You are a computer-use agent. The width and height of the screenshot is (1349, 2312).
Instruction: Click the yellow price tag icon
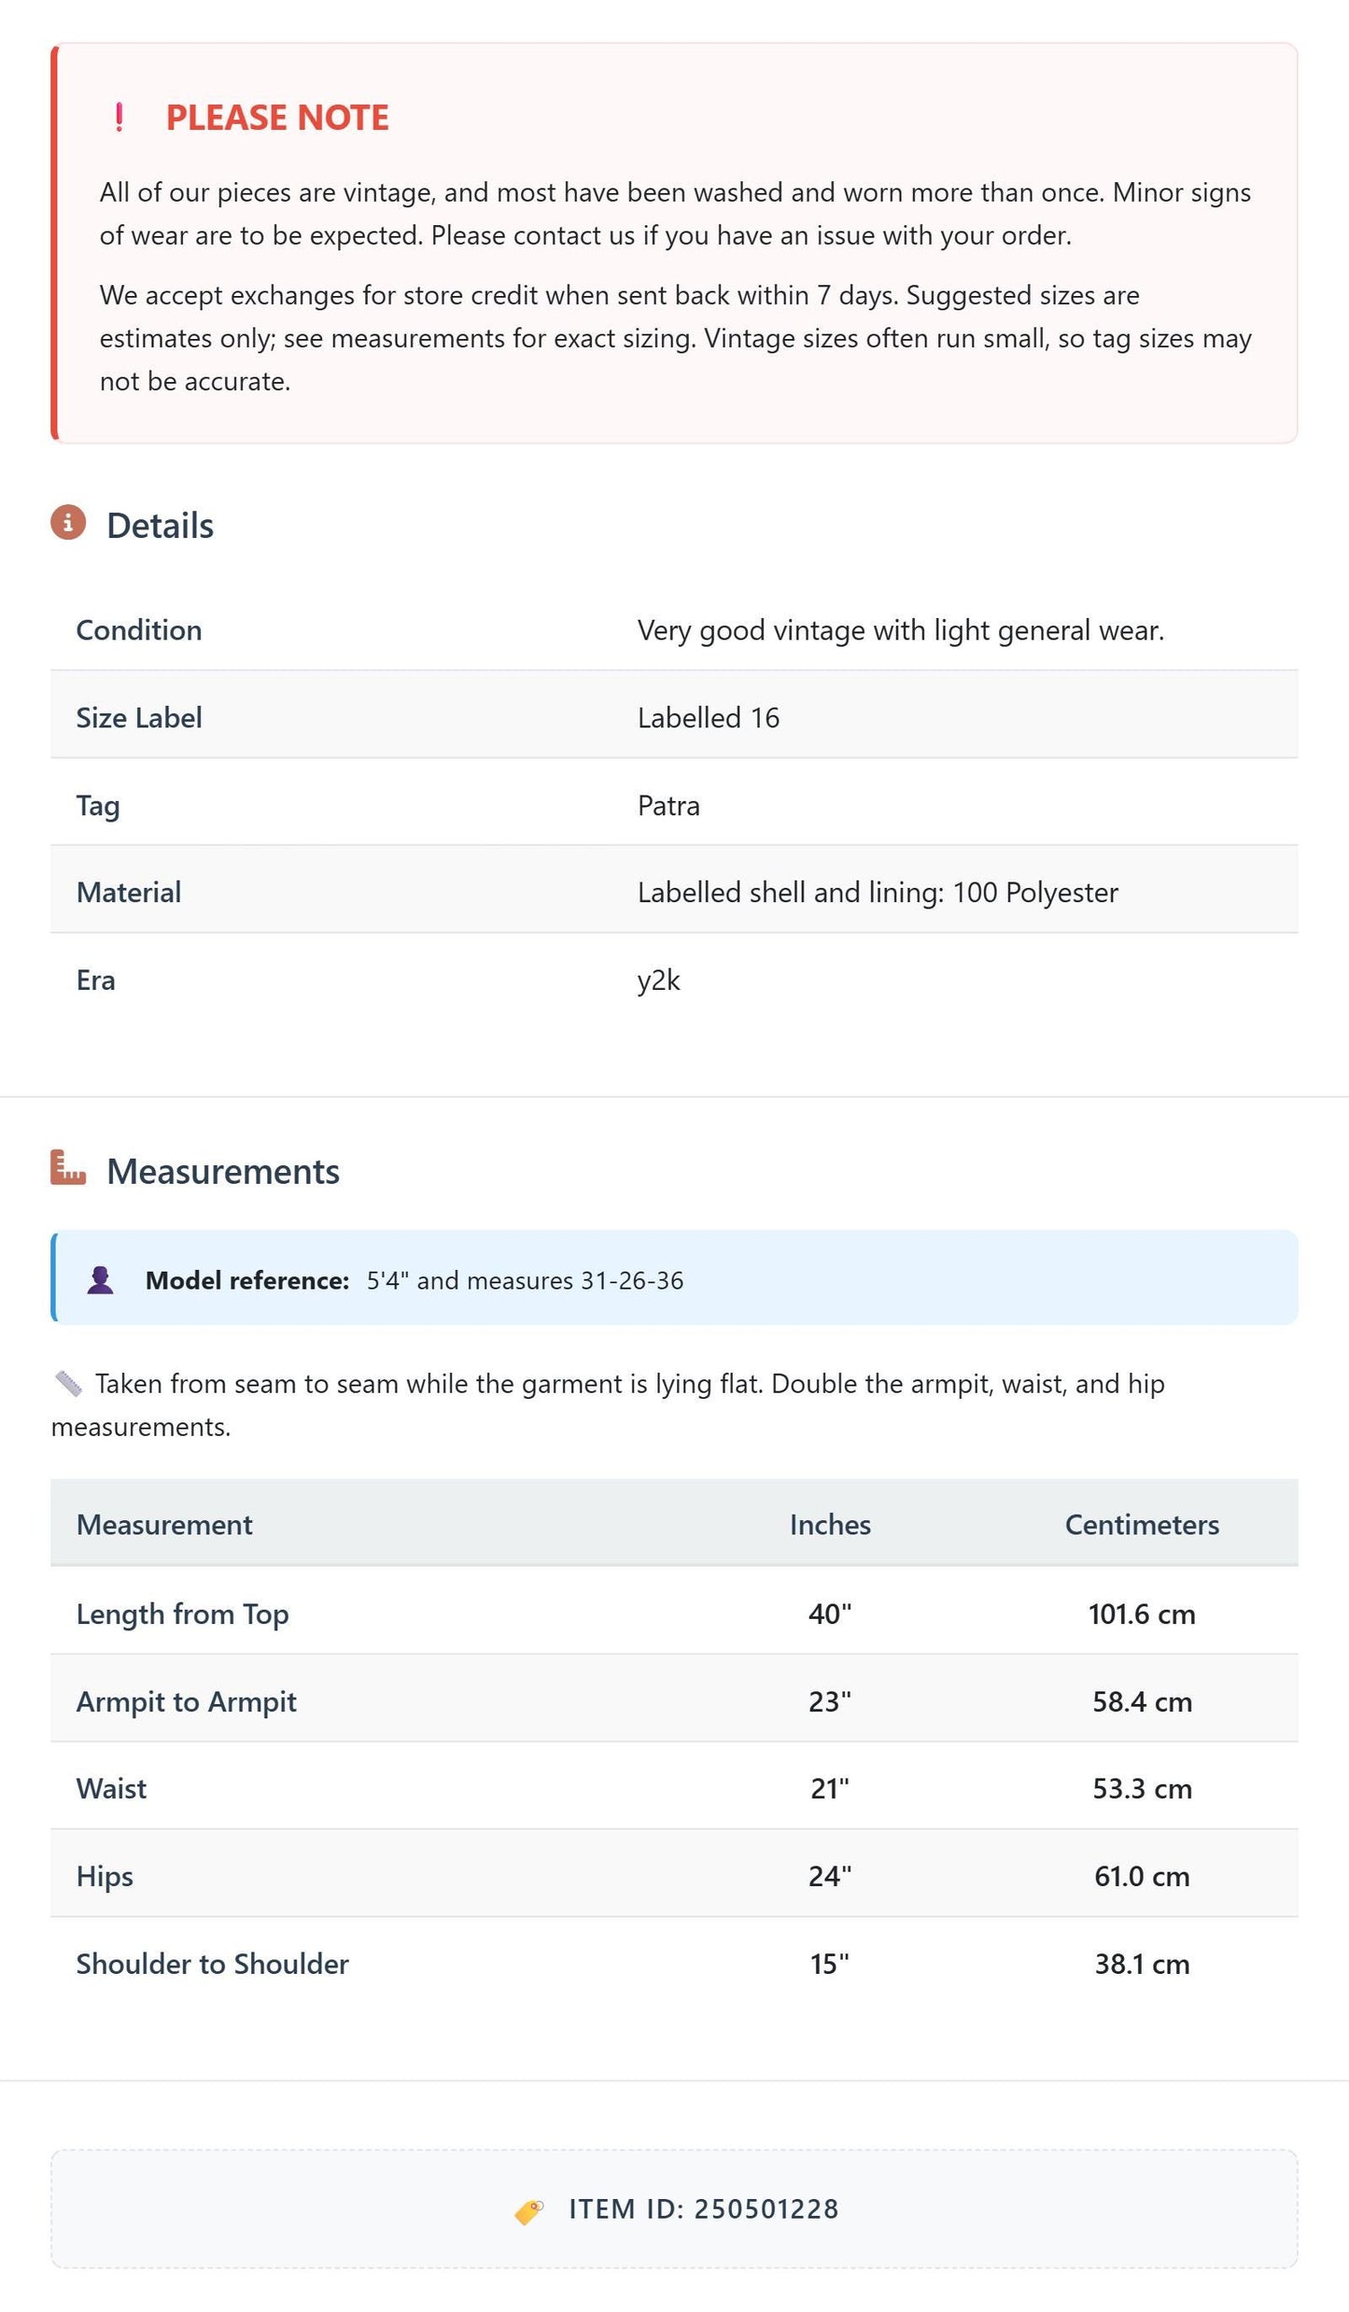529,2211
